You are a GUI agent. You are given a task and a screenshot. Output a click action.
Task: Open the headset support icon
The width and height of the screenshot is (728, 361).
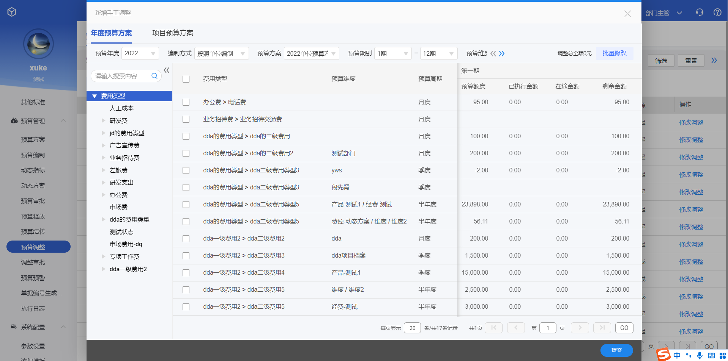coord(700,13)
